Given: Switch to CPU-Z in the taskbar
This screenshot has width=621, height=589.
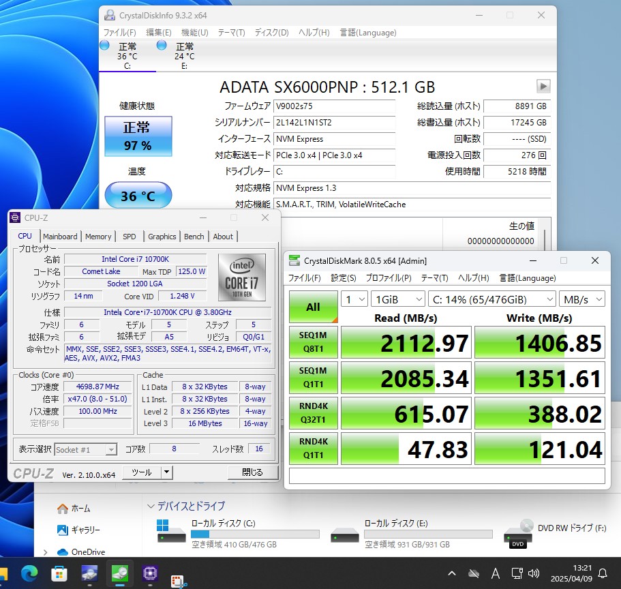Looking at the screenshot, I should [x=150, y=573].
